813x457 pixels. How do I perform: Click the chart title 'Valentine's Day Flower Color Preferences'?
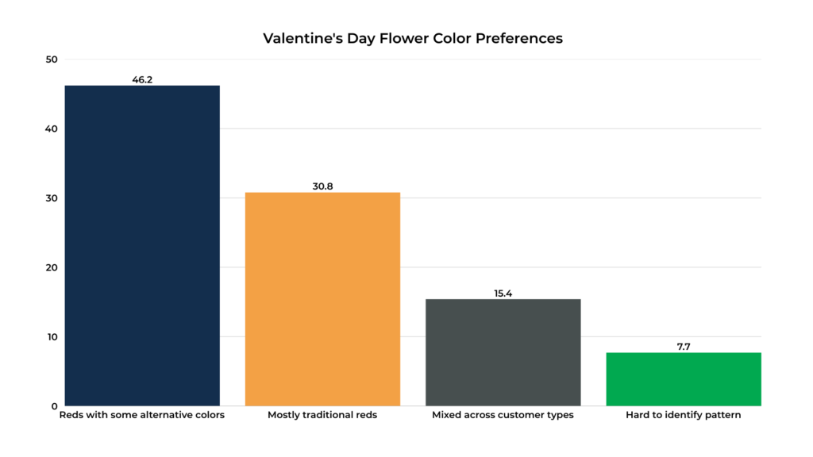tap(413, 38)
